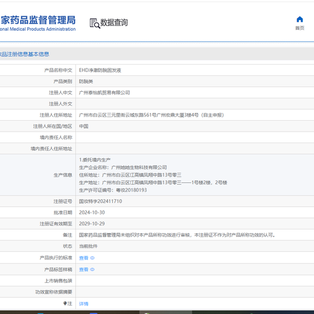Click the National Medical Products Administration subtitle
This screenshot has width=314, height=314.
(38, 29)
